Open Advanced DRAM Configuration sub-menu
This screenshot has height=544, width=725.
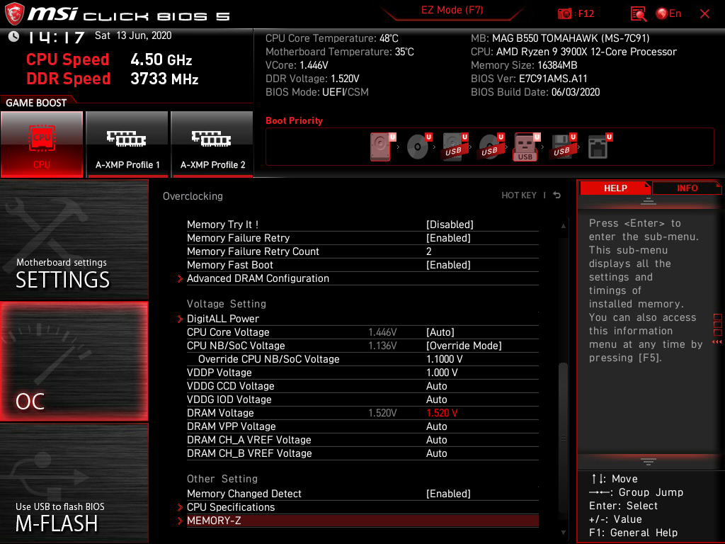(x=362, y=278)
